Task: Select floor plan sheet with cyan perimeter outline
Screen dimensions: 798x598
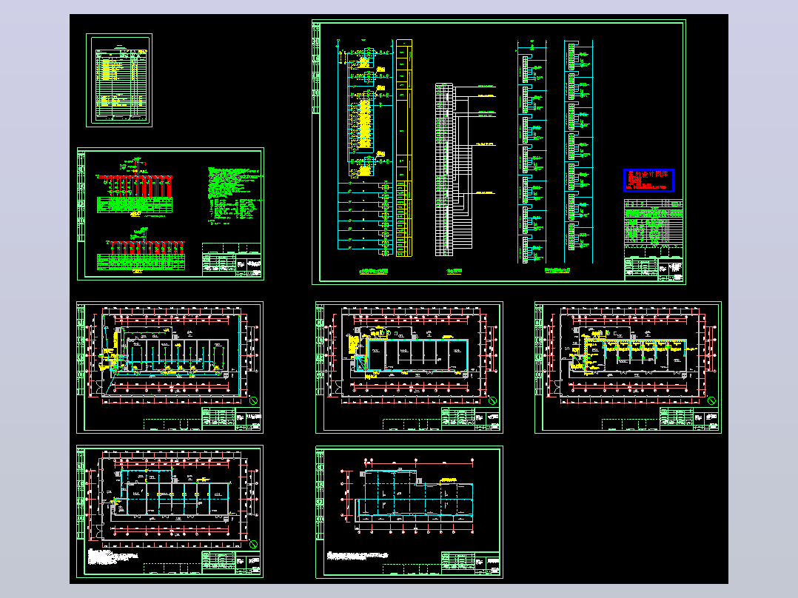Action: tap(170, 367)
